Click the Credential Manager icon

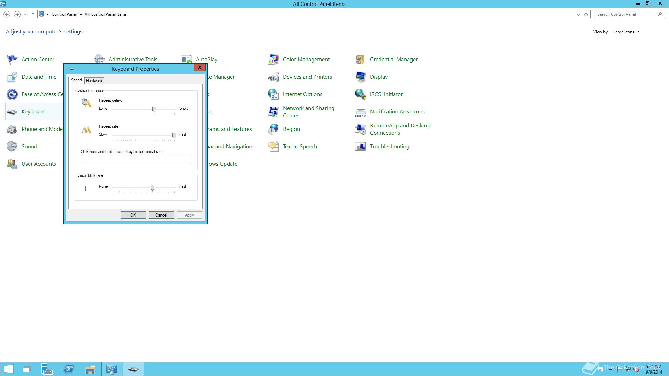click(360, 60)
